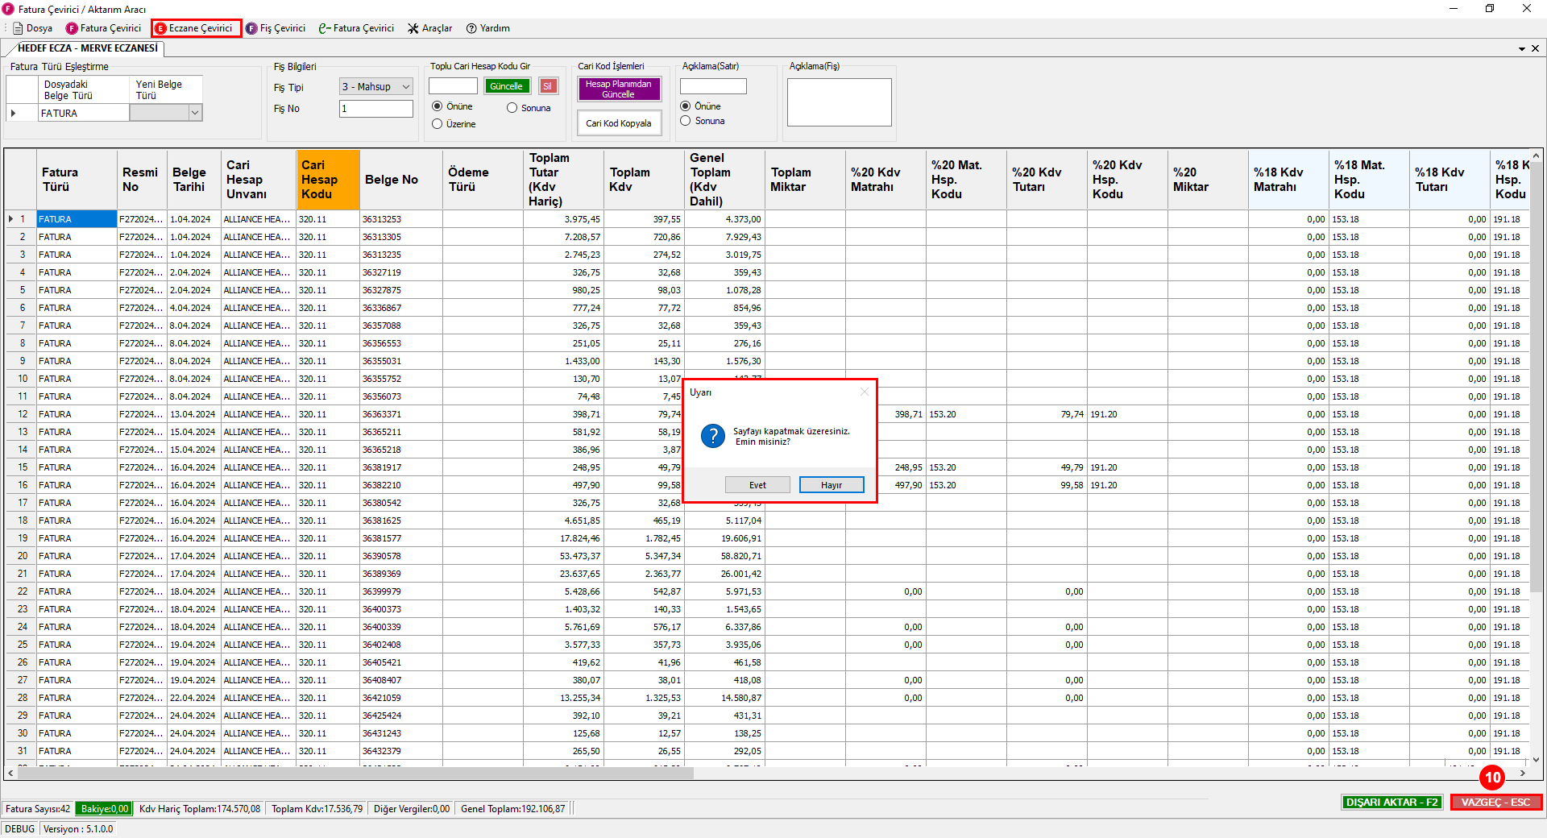Click the e-Fatura Çevirici icon

[325, 28]
